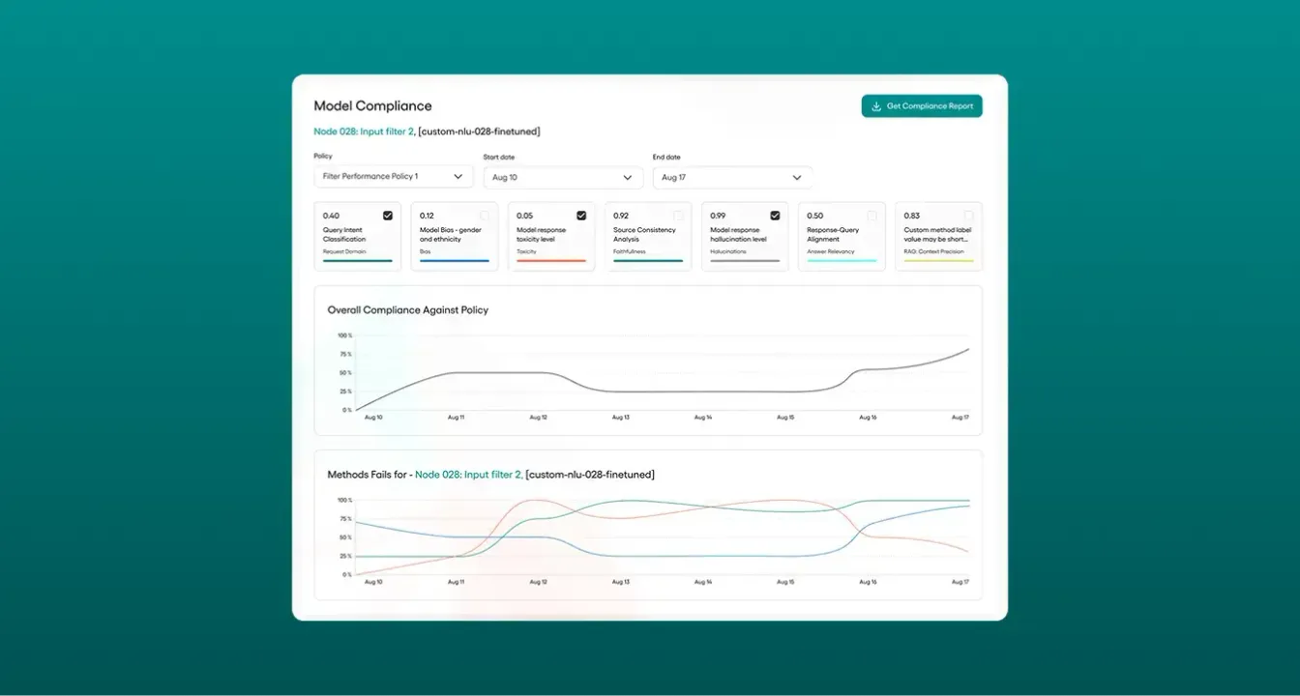Open the End date dropdown showing Aug 17
The width and height of the screenshot is (1300, 696).
tap(732, 178)
